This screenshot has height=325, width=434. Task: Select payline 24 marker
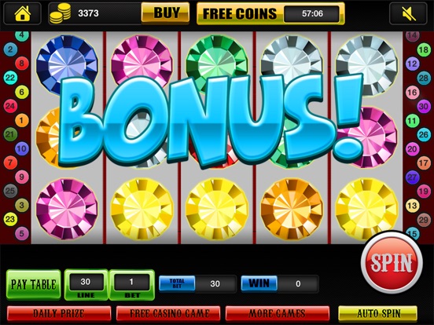10,106
